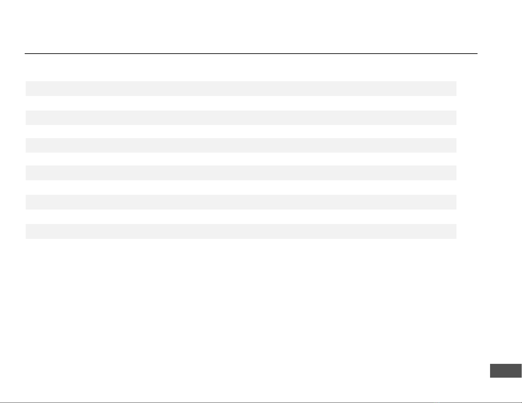Click the white row between second and third gray rows
This screenshot has width=522, height=403.
[241, 132]
